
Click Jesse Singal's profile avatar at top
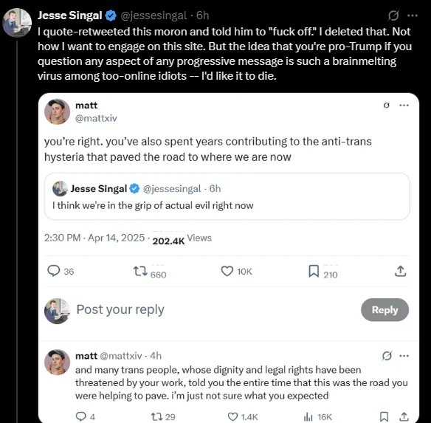click(x=17, y=23)
